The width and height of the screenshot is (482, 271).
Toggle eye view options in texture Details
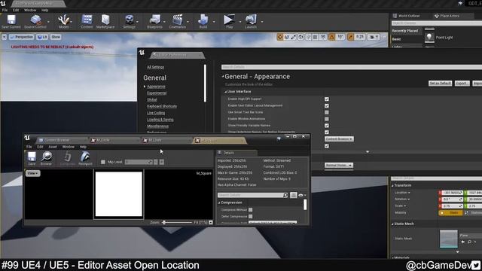pyautogui.click(x=302, y=195)
